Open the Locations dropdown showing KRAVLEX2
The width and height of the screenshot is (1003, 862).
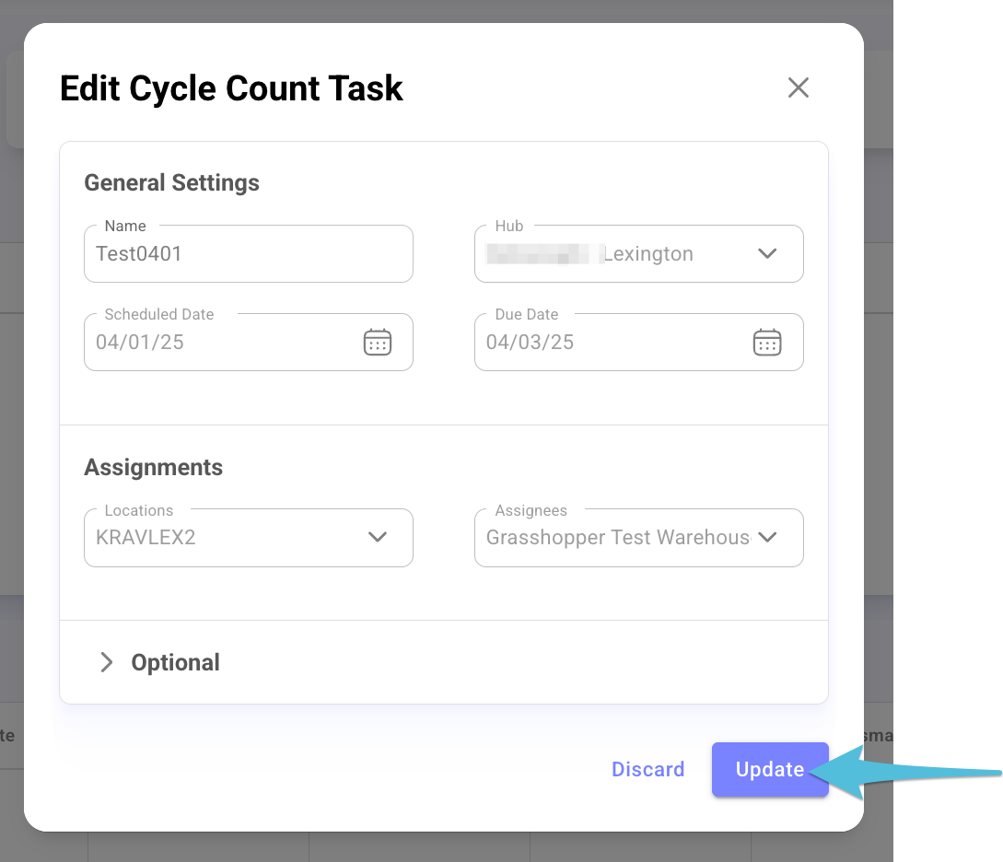(248, 537)
